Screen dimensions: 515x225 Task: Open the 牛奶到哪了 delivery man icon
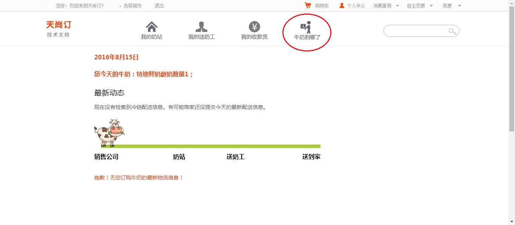pyautogui.click(x=306, y=27)
